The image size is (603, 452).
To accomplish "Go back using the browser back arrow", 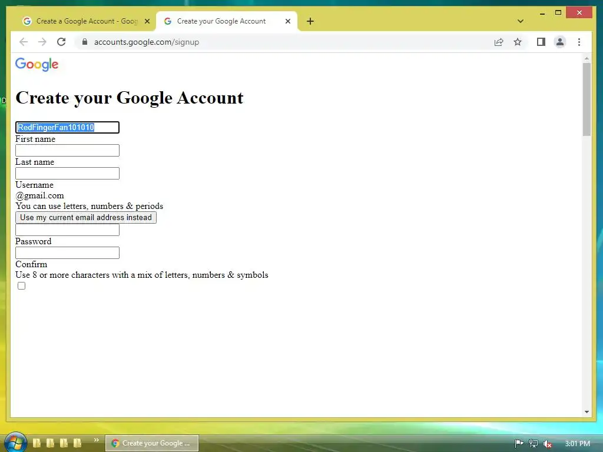I will [x=24, y=42].
